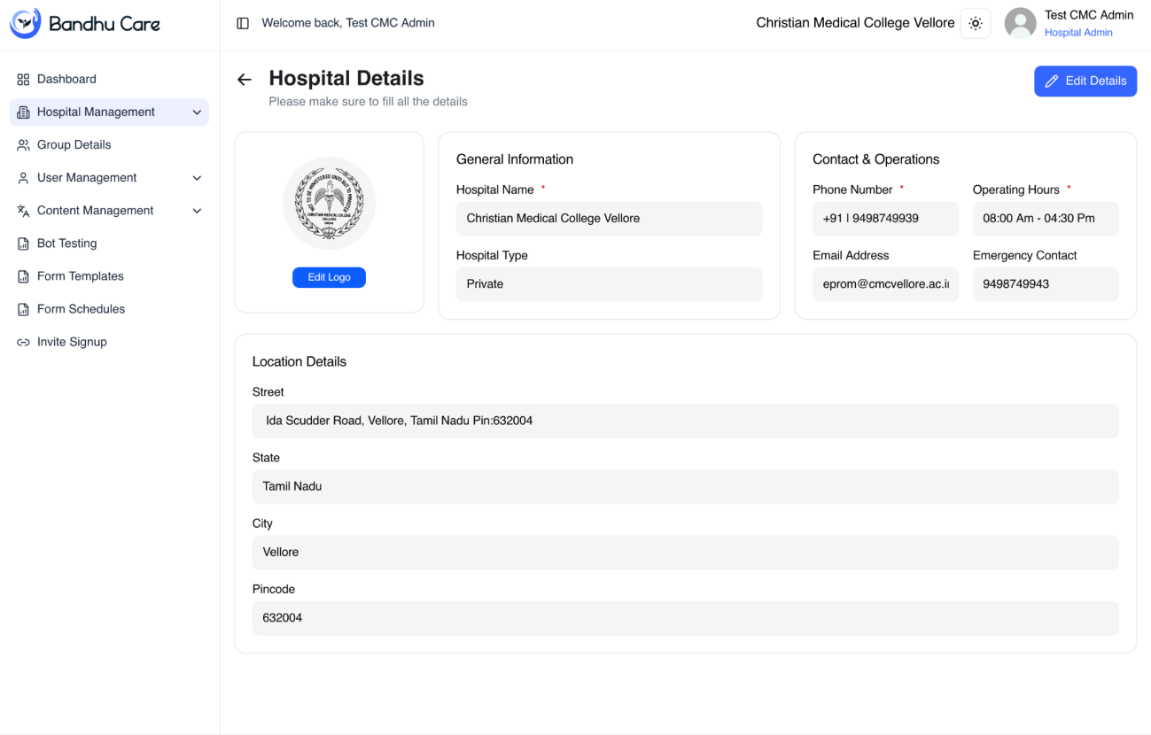The width and height of the screenshot is (1151, 735).
Task: Click the Pincode field showing 632004
Action: click(x=685, y=617)
